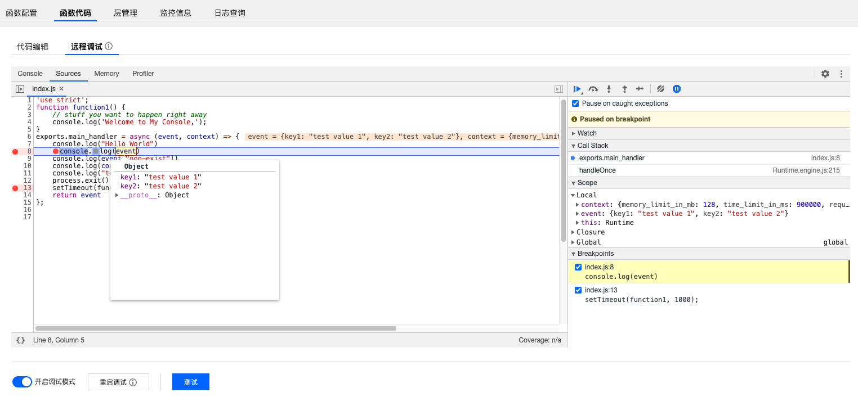Switch to the Memory tab
This screenshot has height=397, width=858.
(106, 74)
